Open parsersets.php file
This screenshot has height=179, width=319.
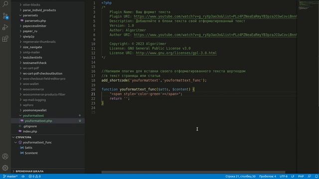(x=35, y=21)
